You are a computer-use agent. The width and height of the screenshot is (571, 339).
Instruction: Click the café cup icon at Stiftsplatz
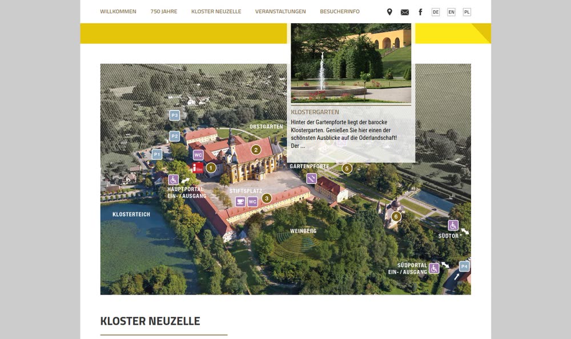pos(240,201)
